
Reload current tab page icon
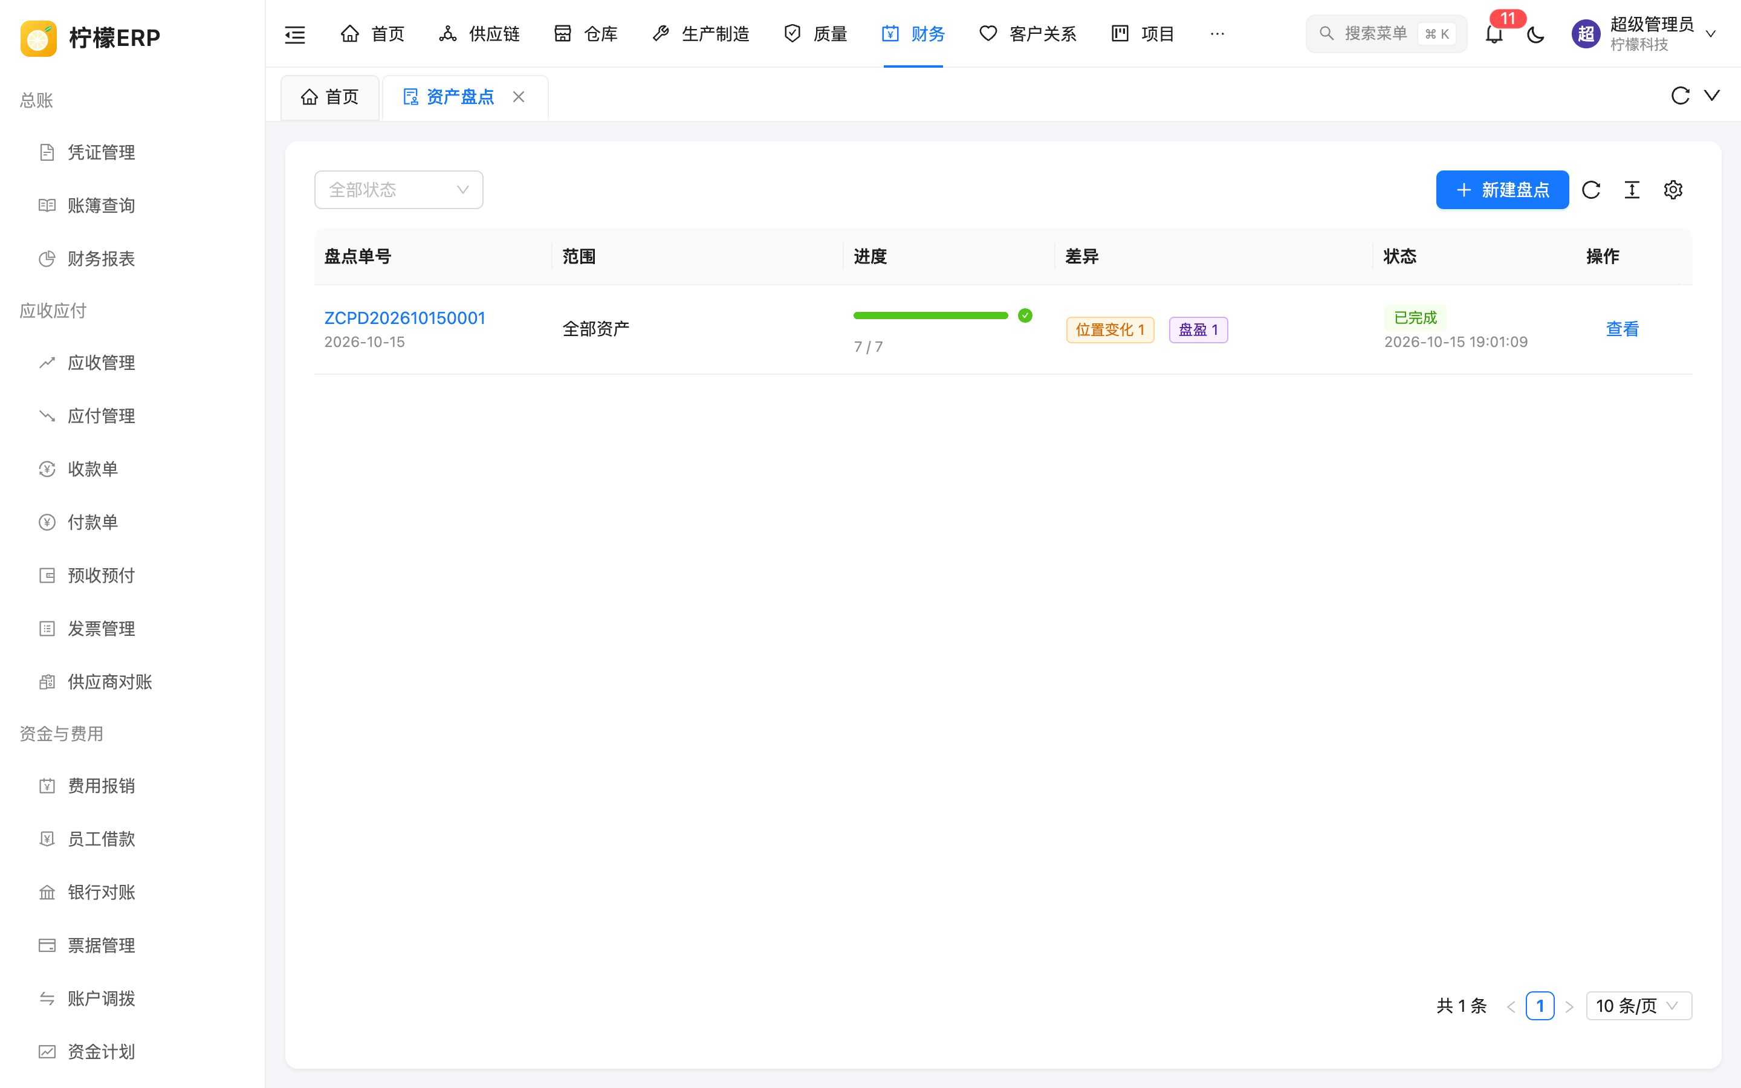(1680, 96)
